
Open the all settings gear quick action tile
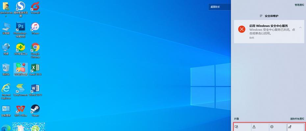[278, 127]
